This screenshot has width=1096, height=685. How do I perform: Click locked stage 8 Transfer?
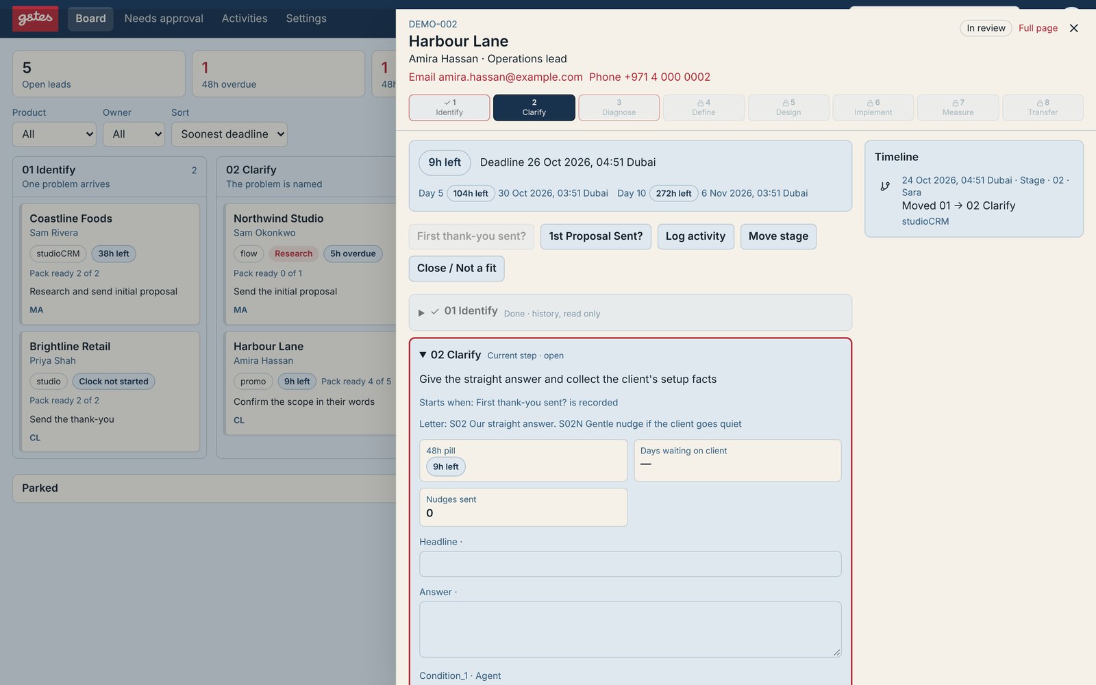(1043, 108)
